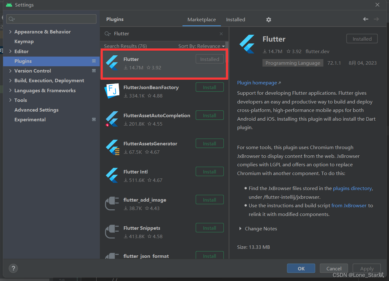Viewport: 389px width, 281px height.
Task: Click the flutter.dev vendor link
Action: (x=317, y=51)
